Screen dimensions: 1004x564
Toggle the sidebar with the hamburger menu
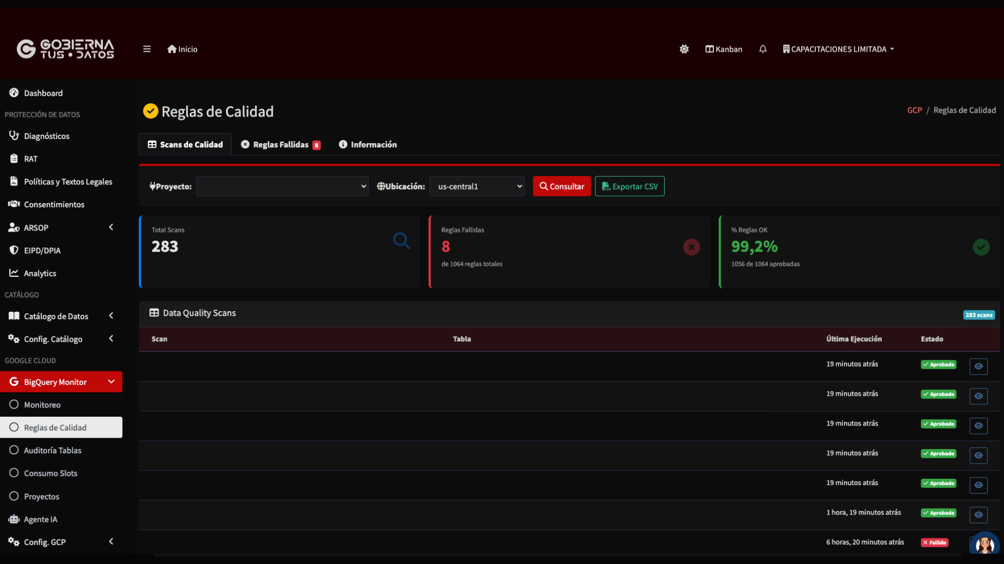(x=146, y=49)
